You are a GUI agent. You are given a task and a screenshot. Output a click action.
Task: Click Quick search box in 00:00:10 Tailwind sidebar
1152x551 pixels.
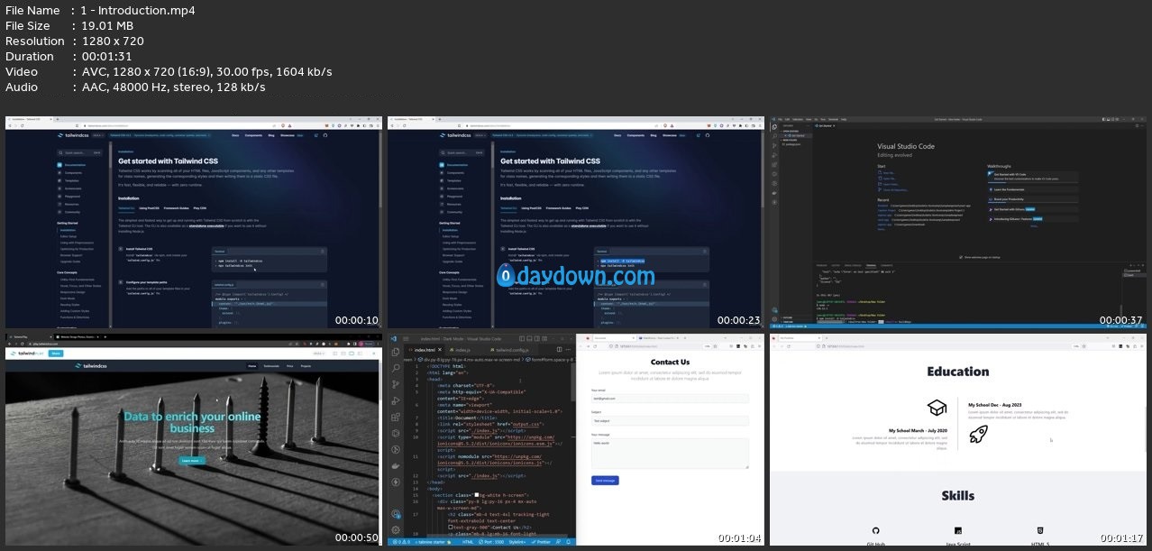(x=78, y=152)
